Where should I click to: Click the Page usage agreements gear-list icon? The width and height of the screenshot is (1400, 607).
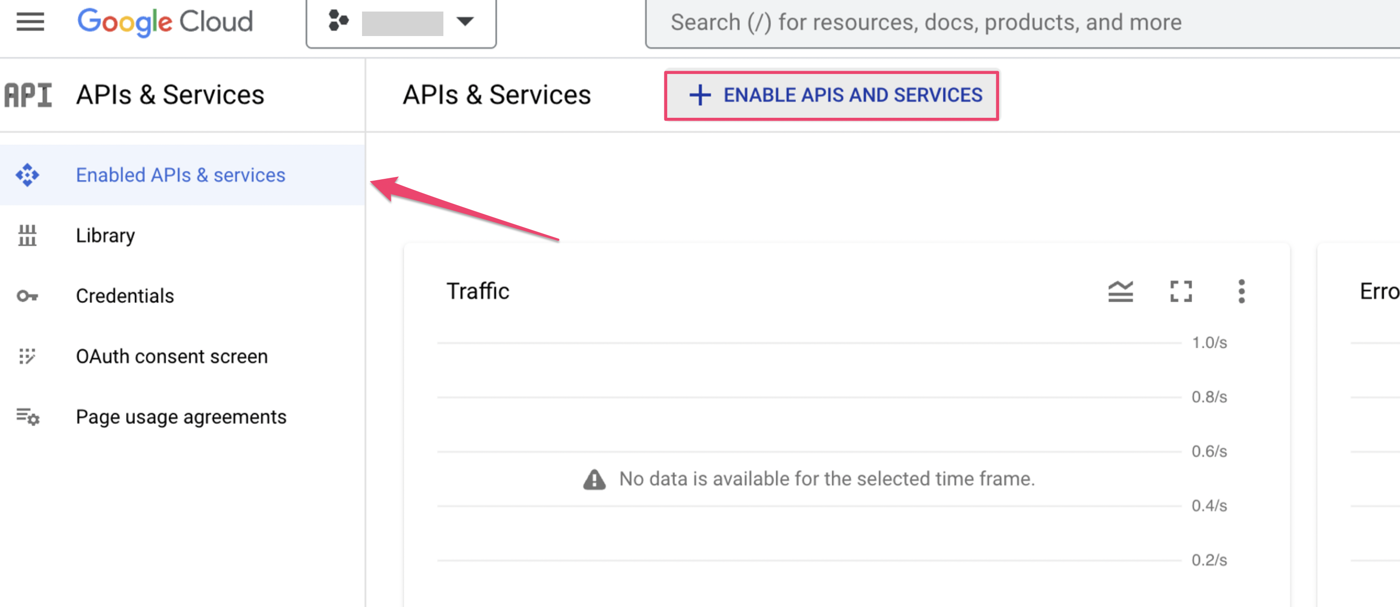[x=28, y=416]
